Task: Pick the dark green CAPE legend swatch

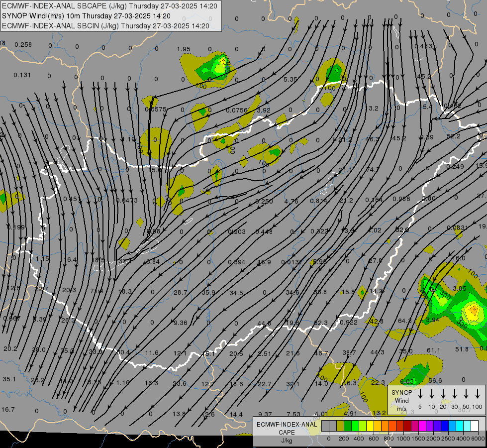Action: 348,426
